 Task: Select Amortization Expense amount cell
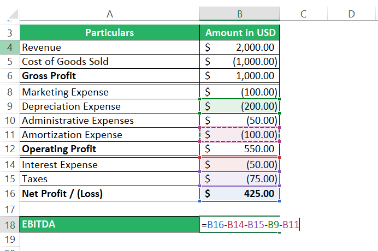click(240, 135)
